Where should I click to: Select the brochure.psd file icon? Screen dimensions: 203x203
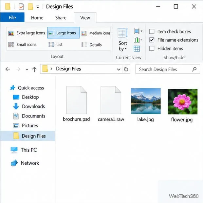(77, 100)
